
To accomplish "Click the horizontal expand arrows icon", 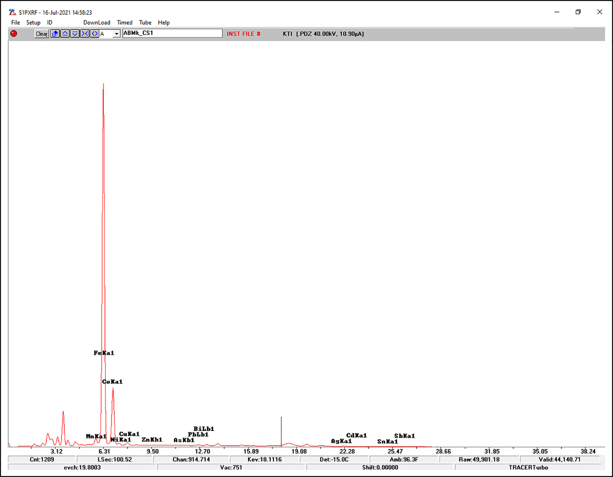I will click(x=94, y=34).
